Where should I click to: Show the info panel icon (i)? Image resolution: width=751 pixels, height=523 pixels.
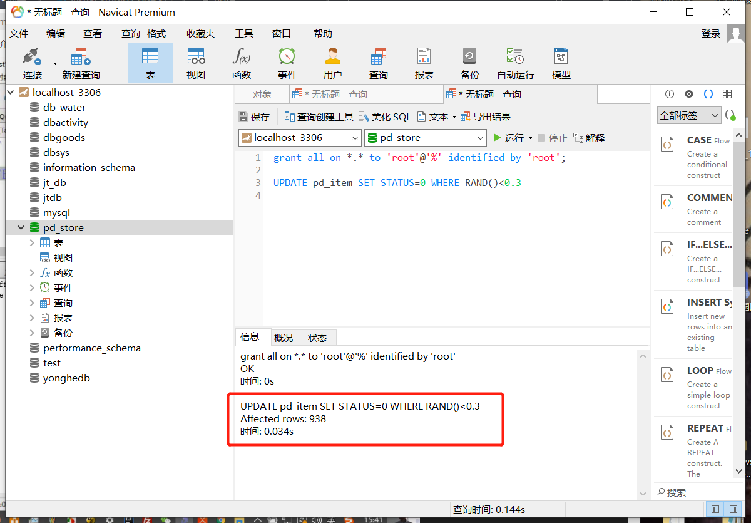[x=670, y=94]
